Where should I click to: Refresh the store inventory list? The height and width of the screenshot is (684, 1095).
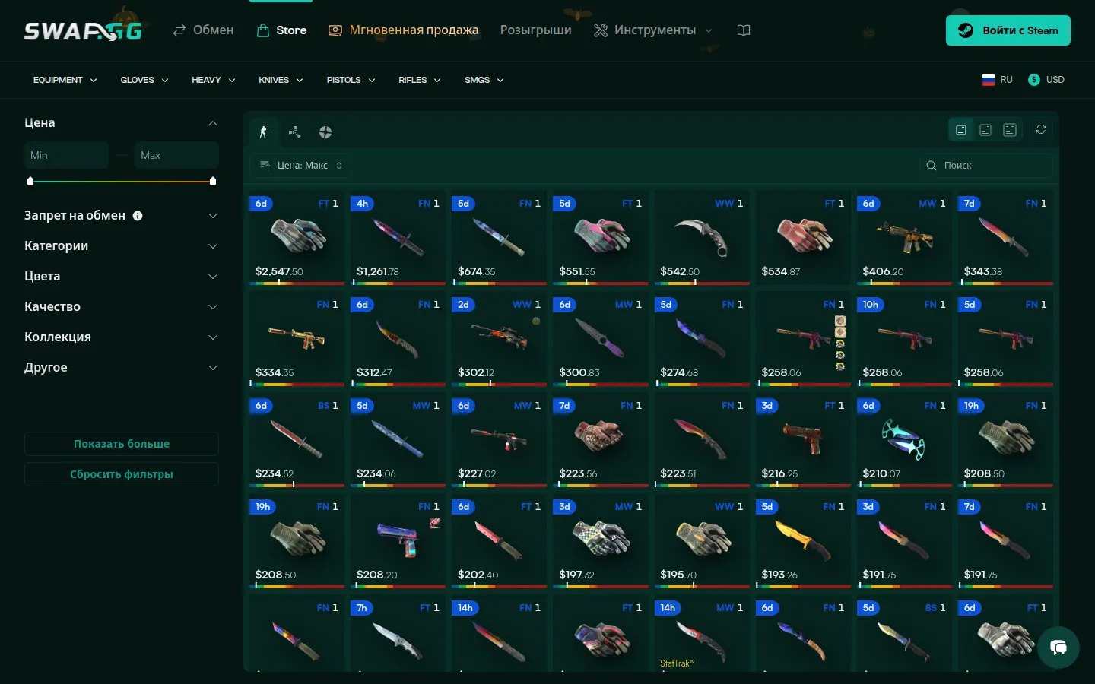pos(1041,130)
